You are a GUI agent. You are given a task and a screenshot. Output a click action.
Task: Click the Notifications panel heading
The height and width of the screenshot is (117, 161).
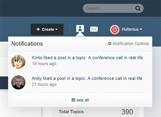coord(27,44)
